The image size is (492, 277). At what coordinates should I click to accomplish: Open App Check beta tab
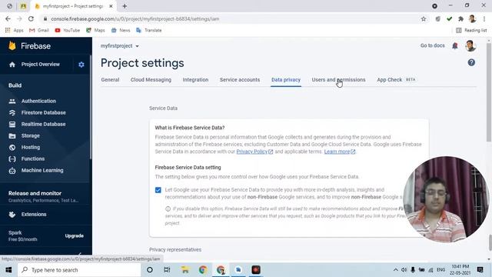396,80
